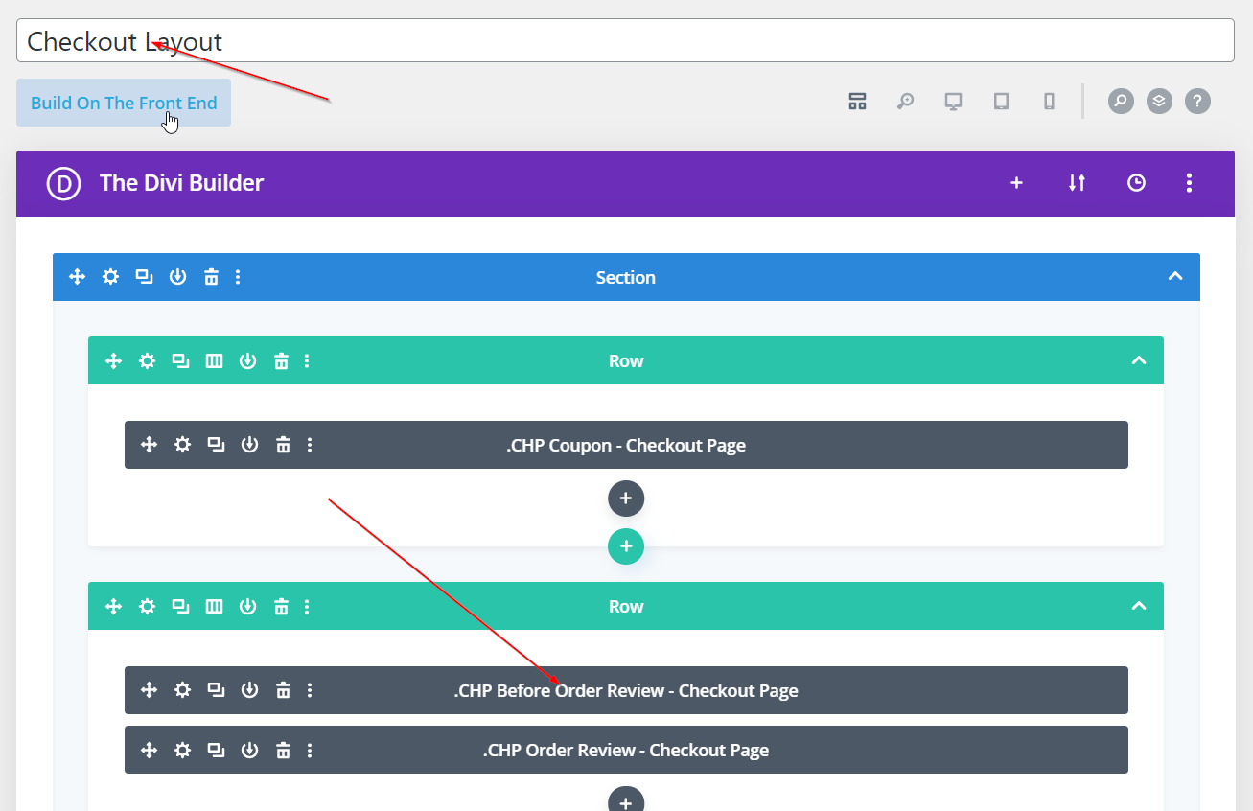Click the portability arrows icon in the Divi header

coord(1077,183)
